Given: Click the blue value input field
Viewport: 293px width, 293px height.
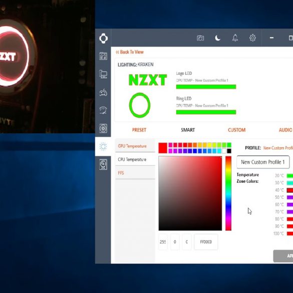Looking at the screenshot, I should click(x=187, y=242).
